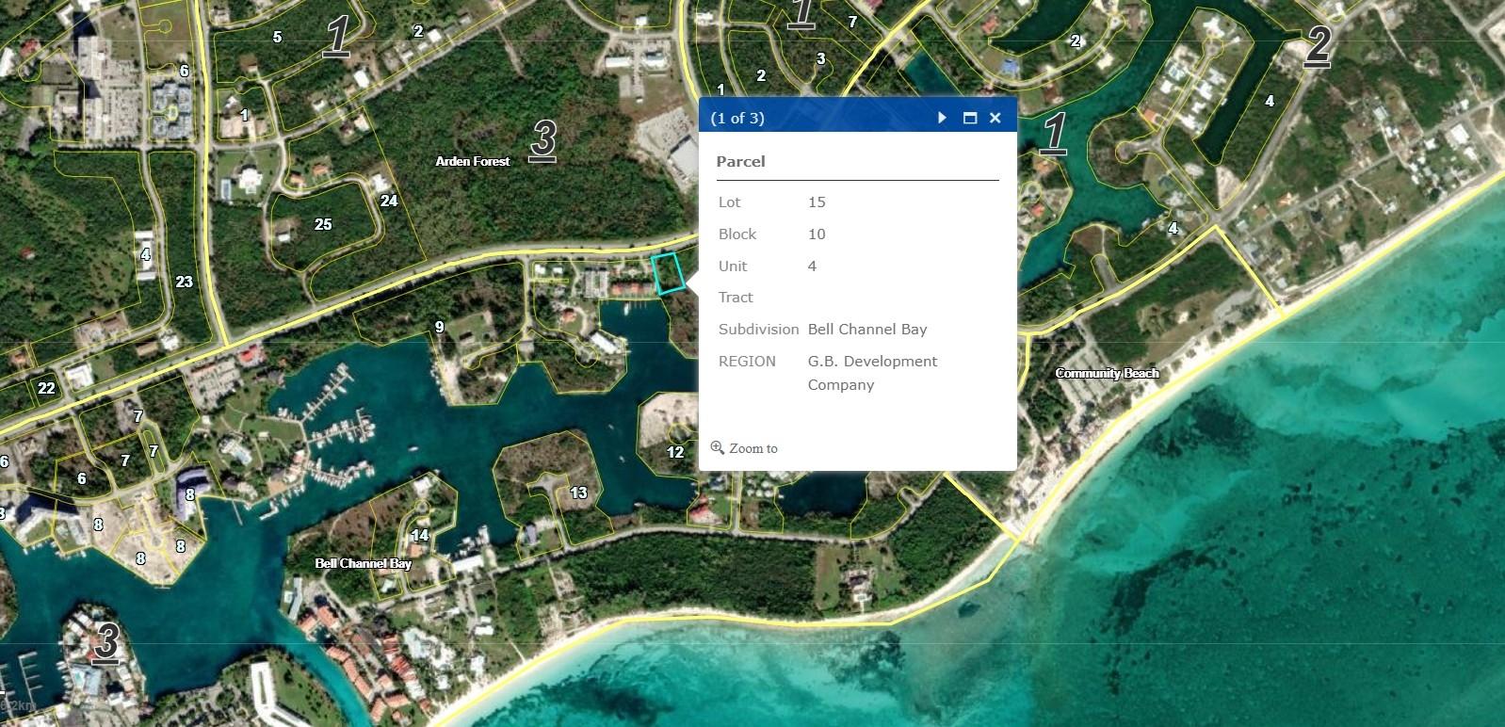The width and height of the screenshot is (1505, 727).
Task: Click the Arden Forest map label
Action: (x=472, y=161)
